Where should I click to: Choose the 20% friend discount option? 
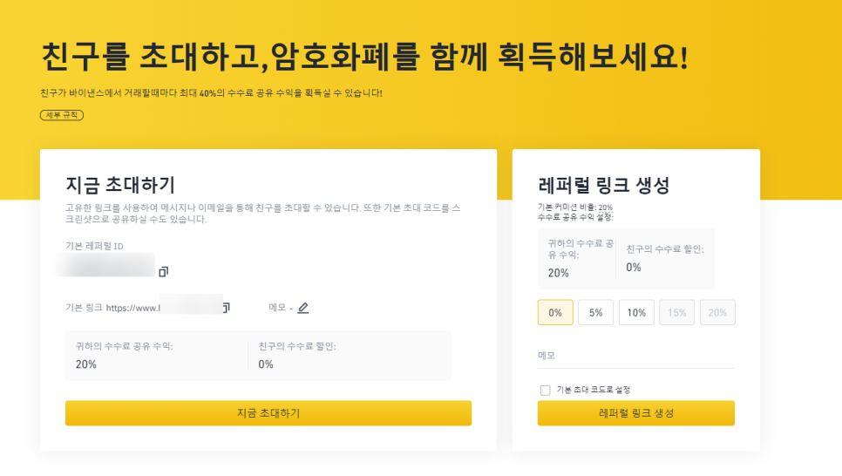coord(717,312)
